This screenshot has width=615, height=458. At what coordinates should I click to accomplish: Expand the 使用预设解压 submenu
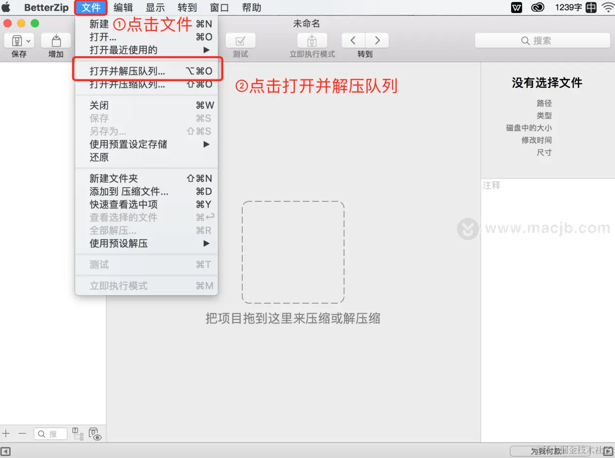coord(146,244)
